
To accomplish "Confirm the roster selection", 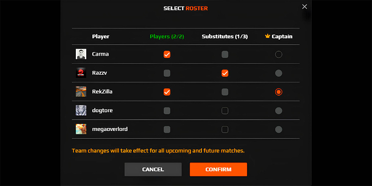I will click(218, 169).
